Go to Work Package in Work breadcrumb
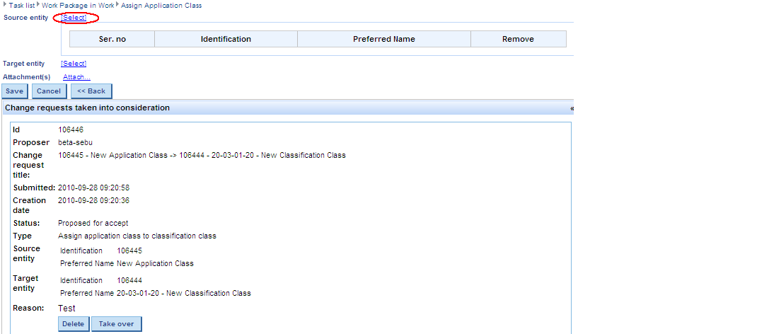 pos(76,5)
